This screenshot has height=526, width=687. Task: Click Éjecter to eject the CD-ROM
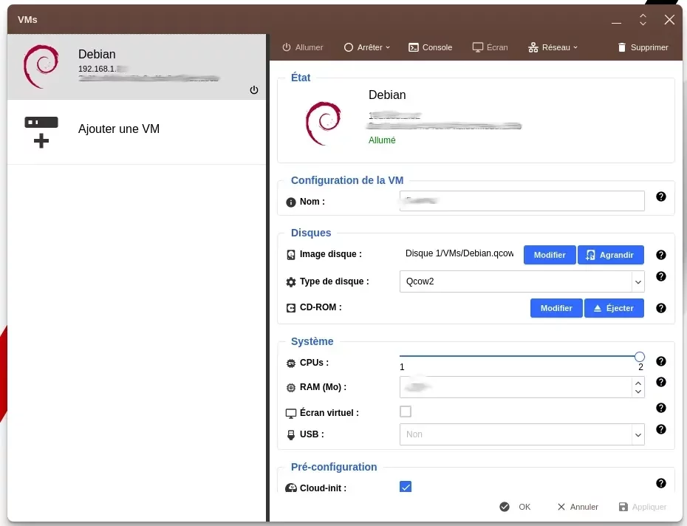coord(614,308)
